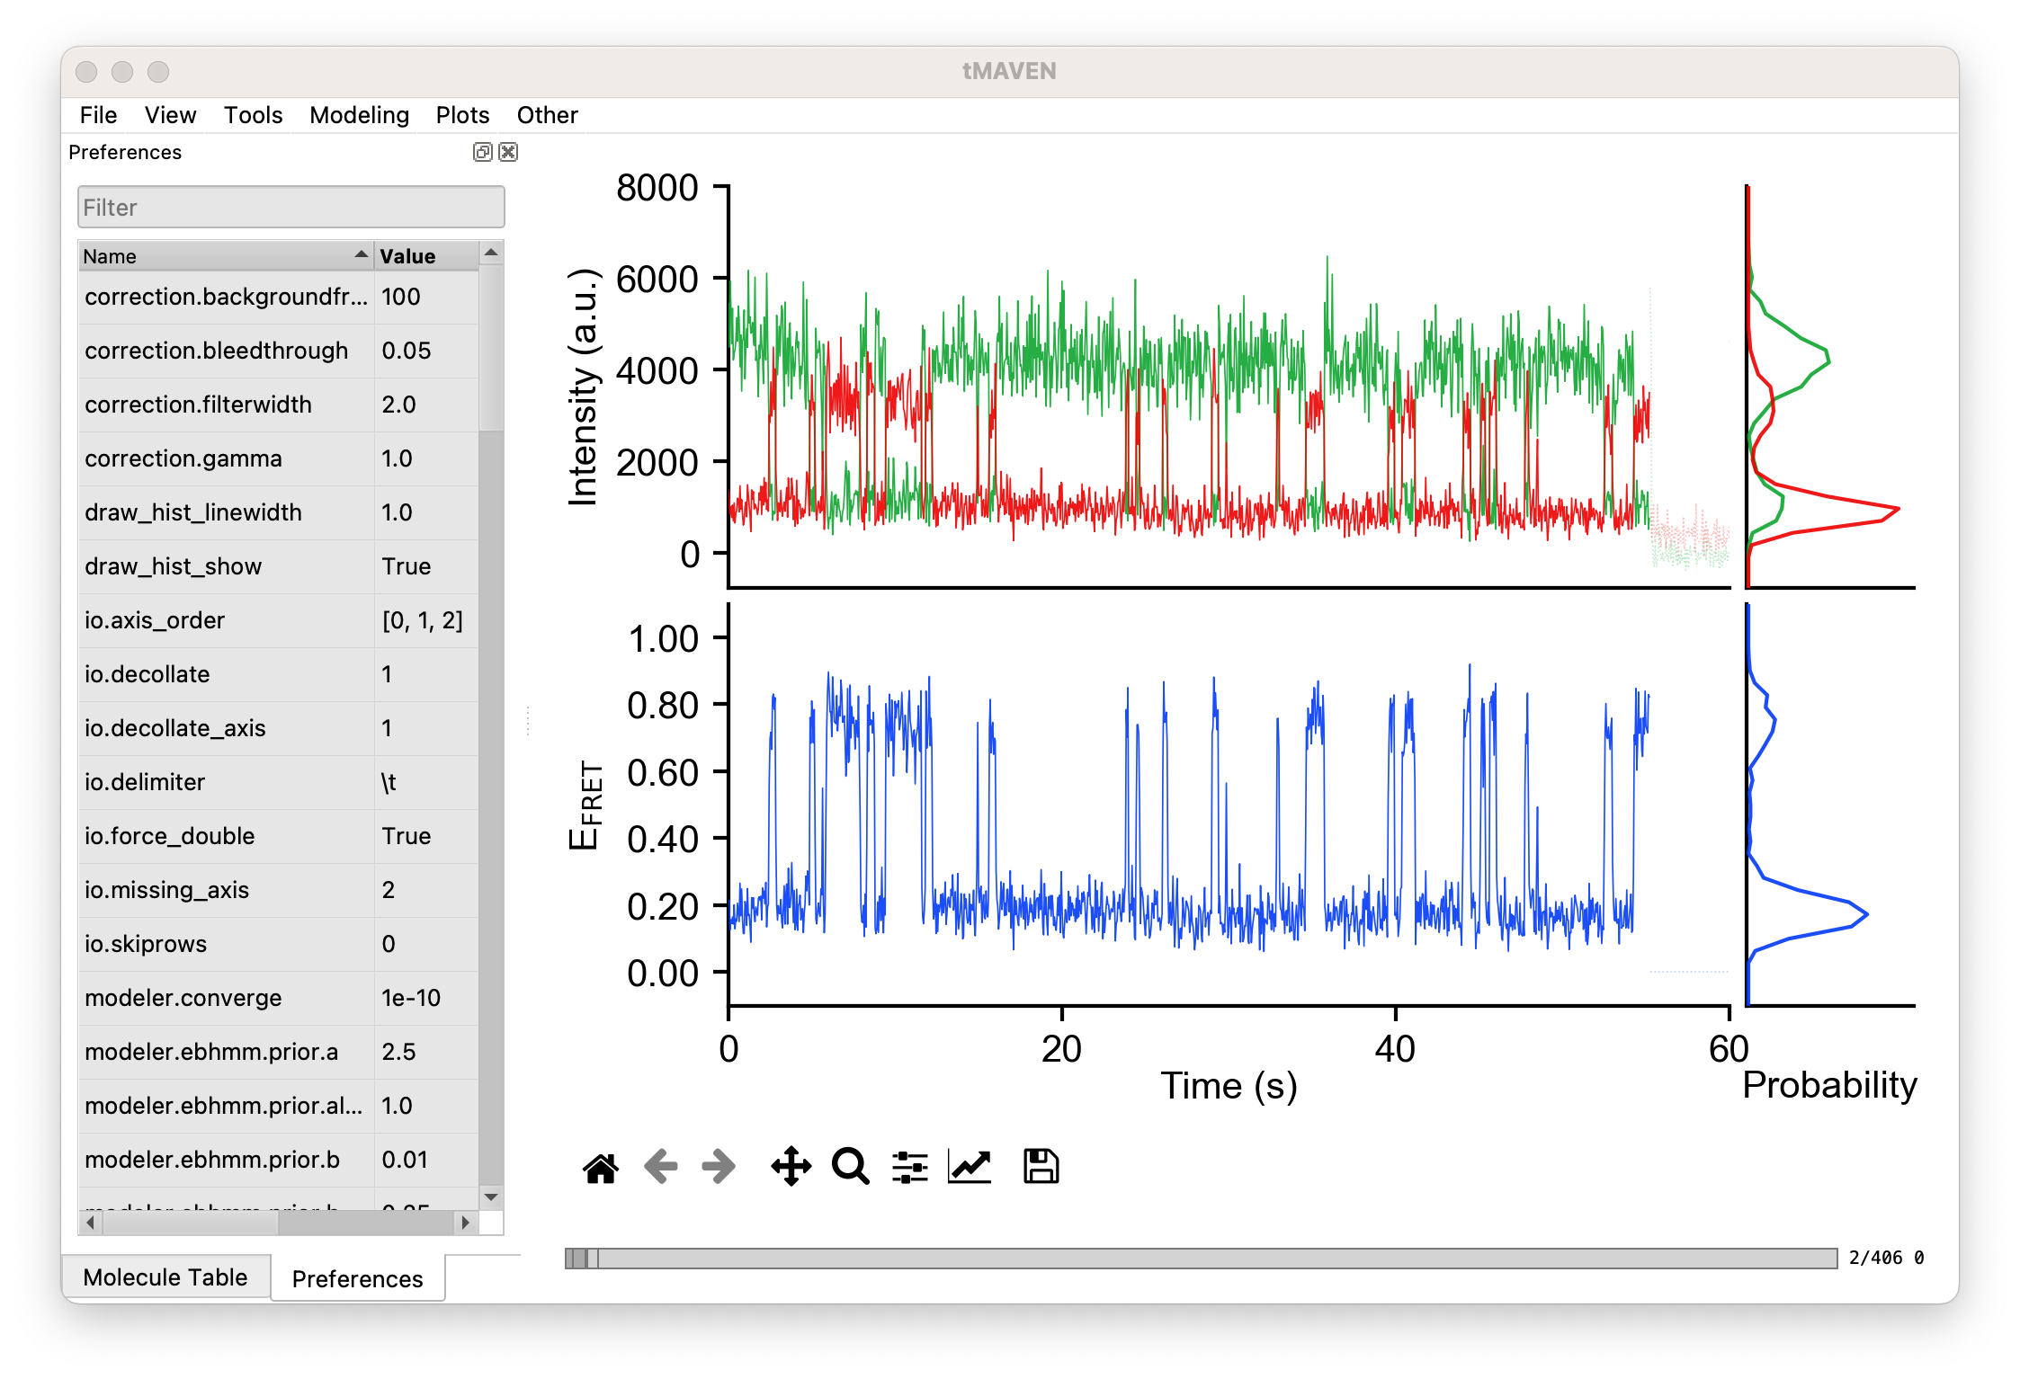
Task: Close the Preferences panel
Action: (508, 153)
